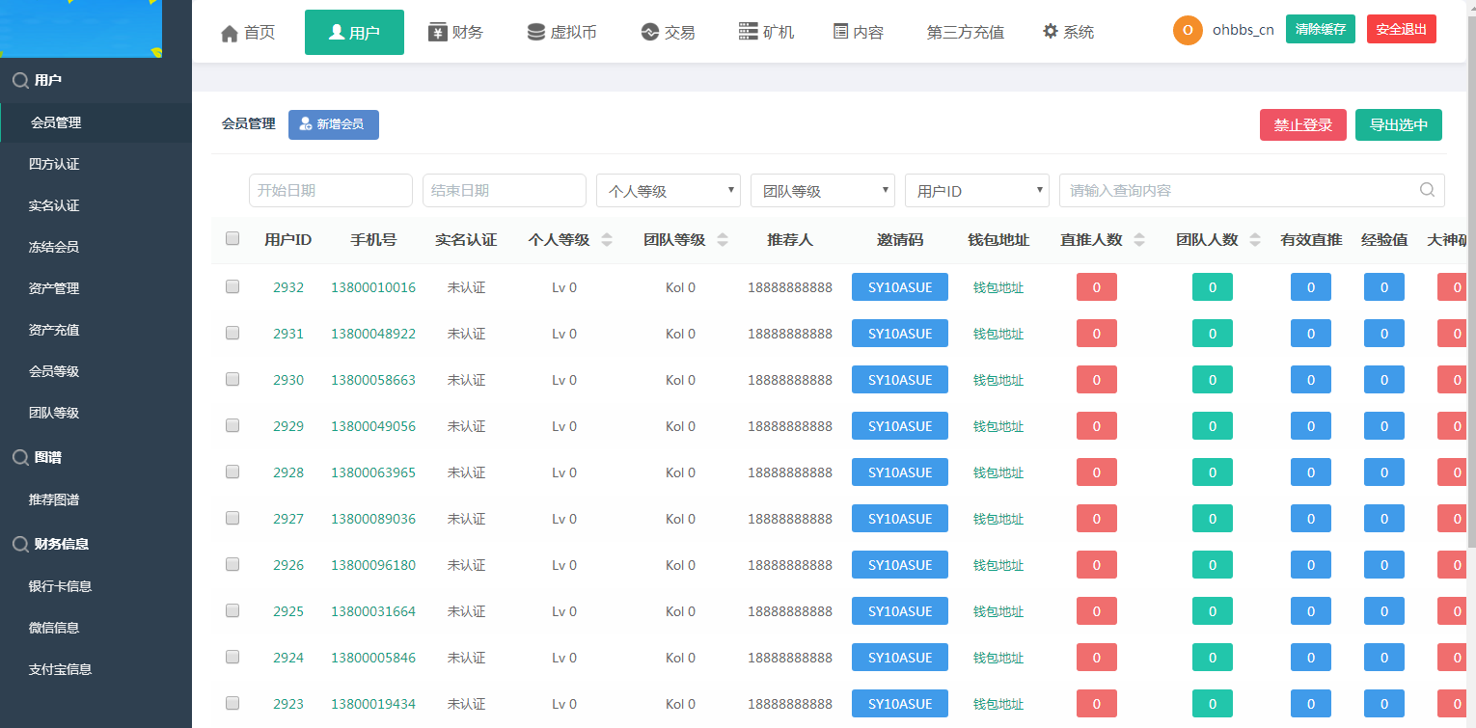
Task: Click the trade pulse icon in navbar
Action: (649, 32)
